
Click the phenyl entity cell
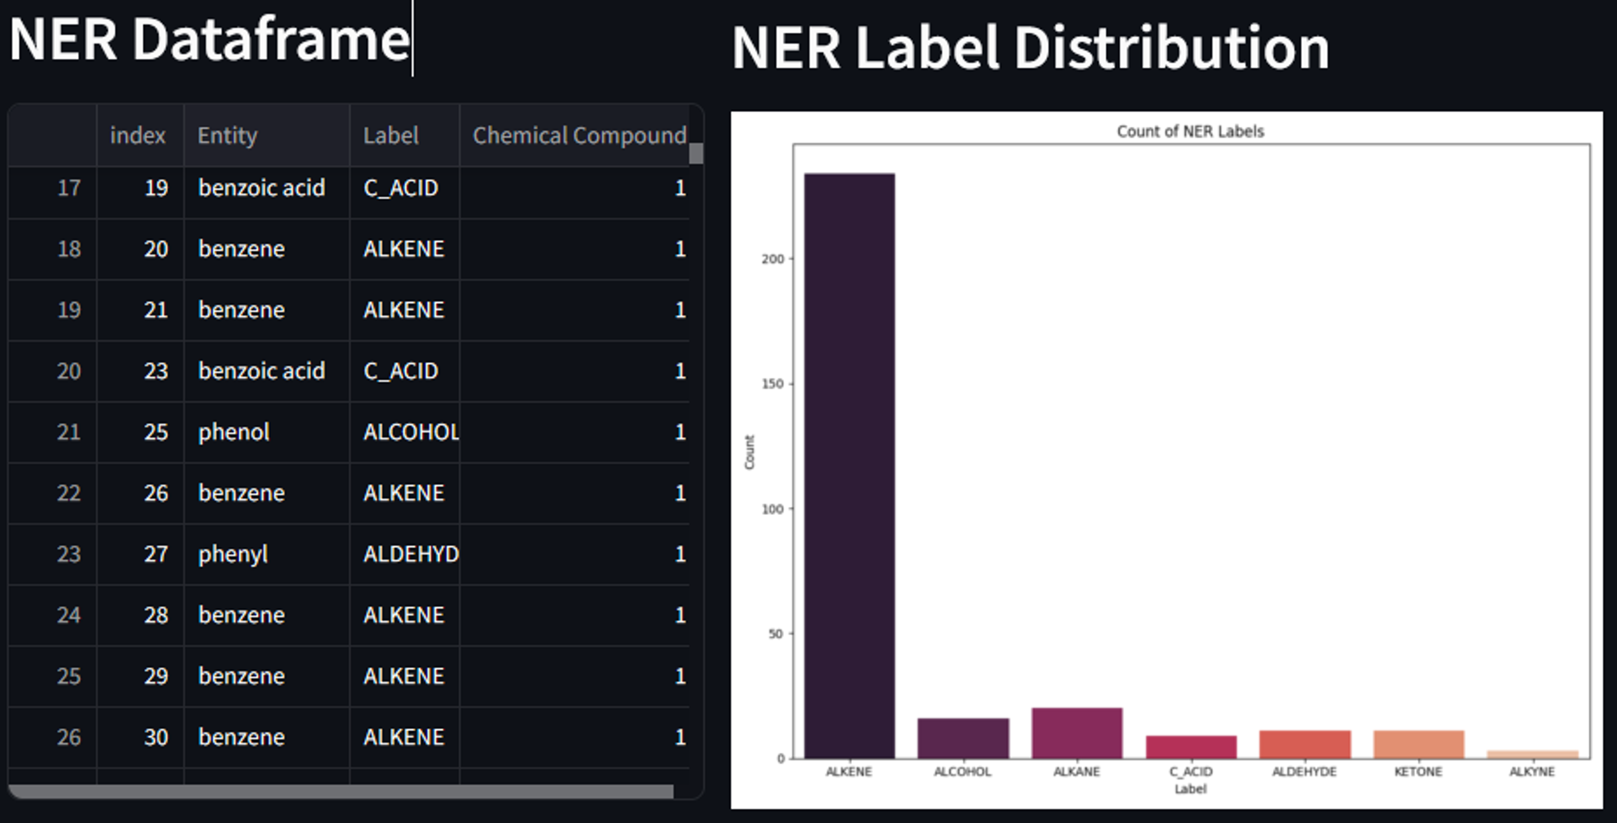pyautogui.click(x=233, y=554)
